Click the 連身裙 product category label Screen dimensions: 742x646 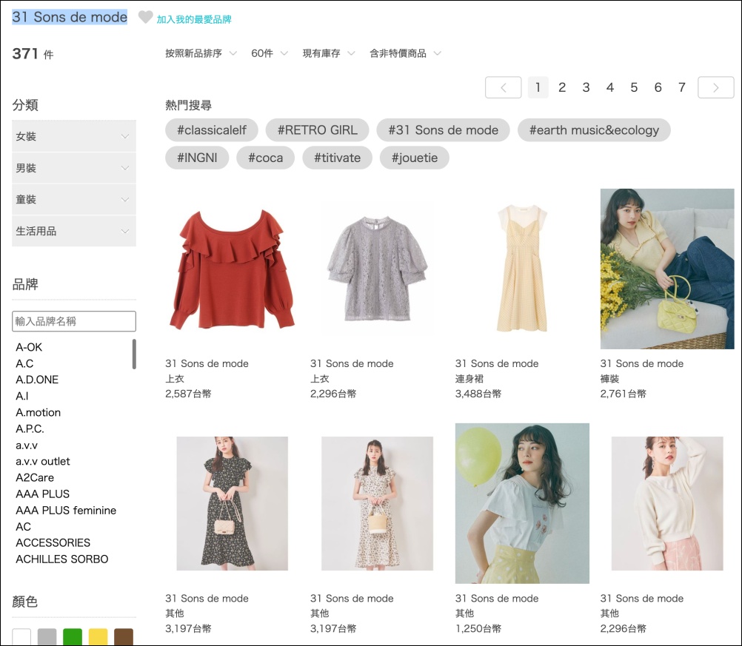(469, 379)
